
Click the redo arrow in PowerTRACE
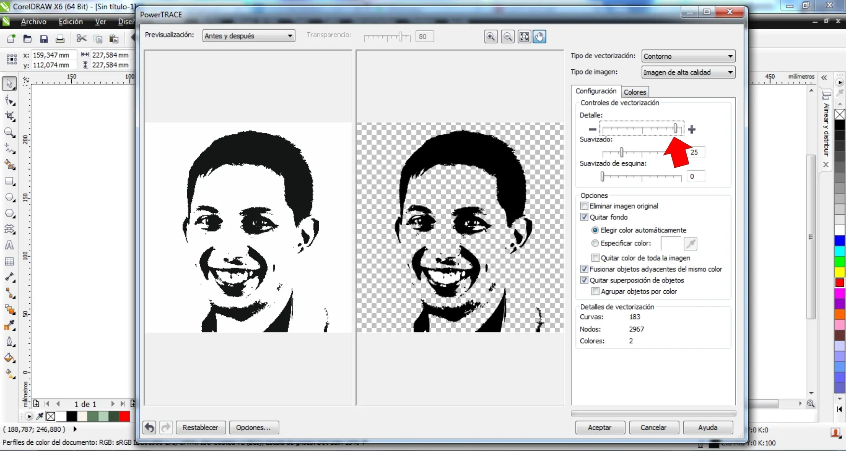point(165,427)
